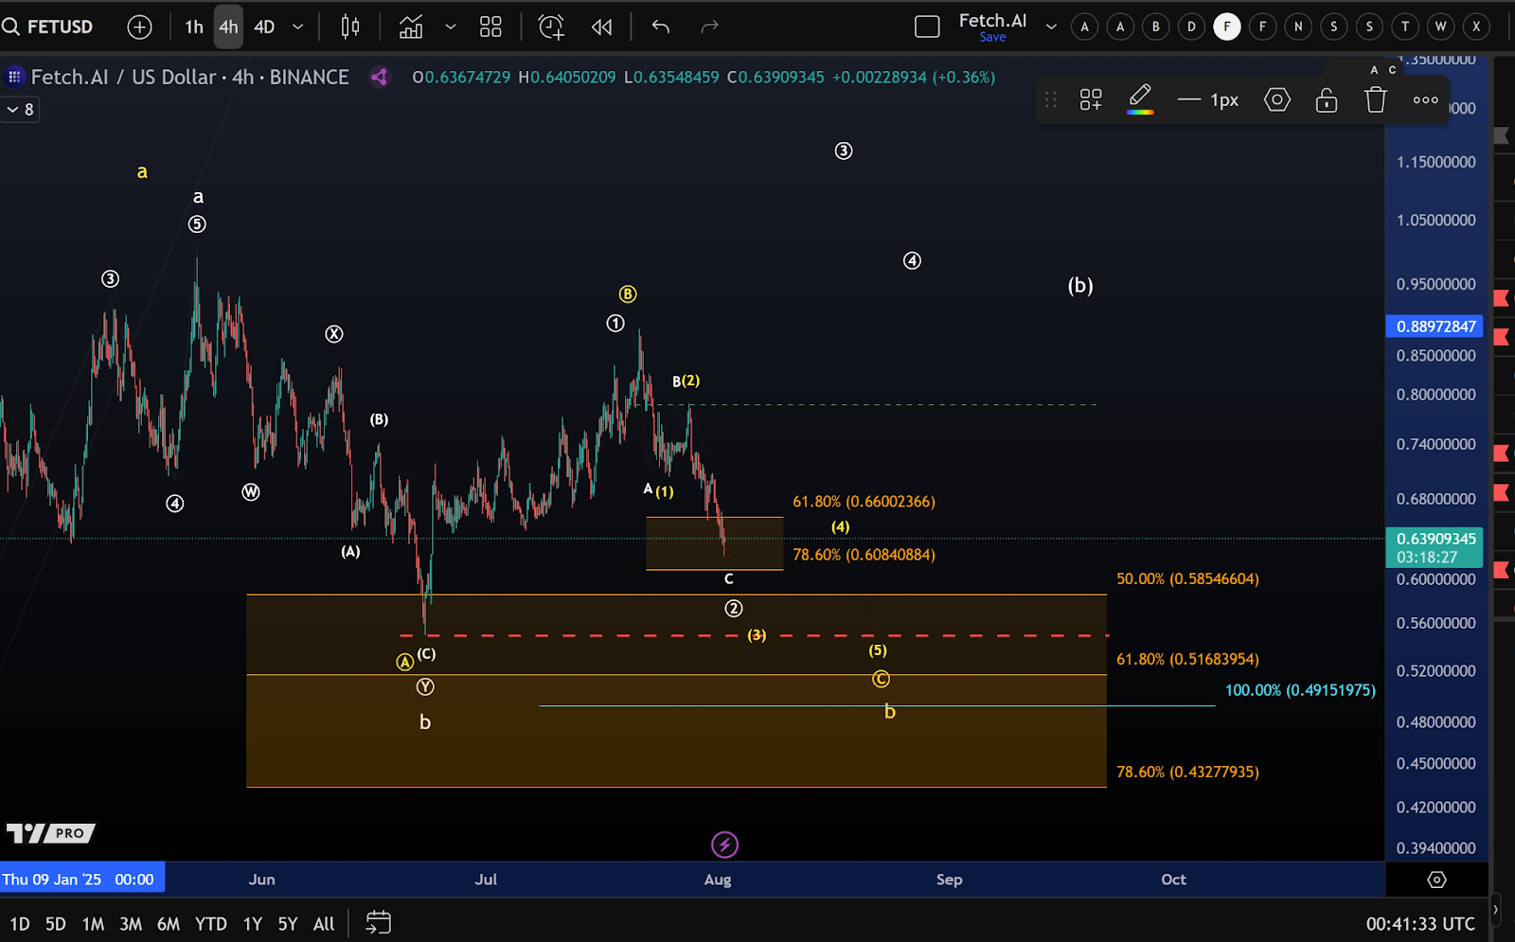Switch to the 1h timeframe
The width and height of the screenshot is (1515, 942).
194,27
